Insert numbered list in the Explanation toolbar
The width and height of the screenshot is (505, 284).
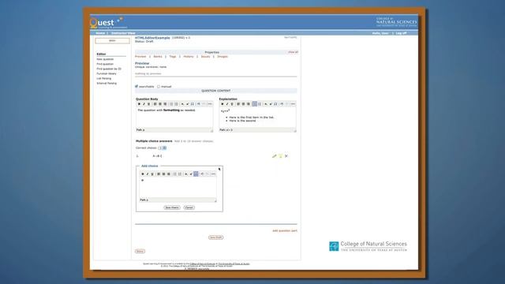coord(260,104)
